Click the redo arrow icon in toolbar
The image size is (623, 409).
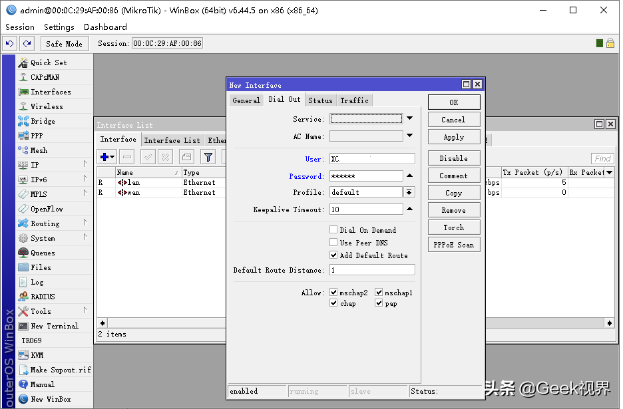click(x=27, y=43)
